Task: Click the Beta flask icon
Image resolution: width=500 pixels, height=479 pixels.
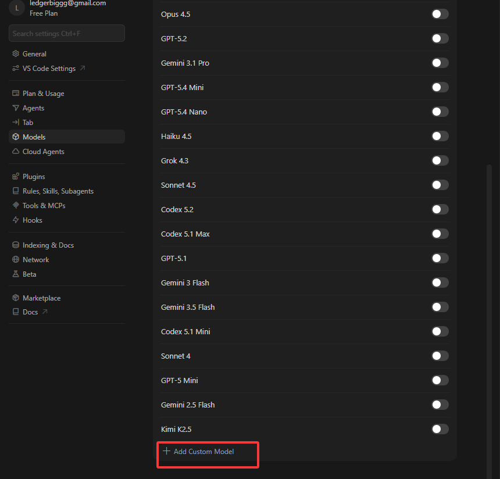Action: [16, 274]
